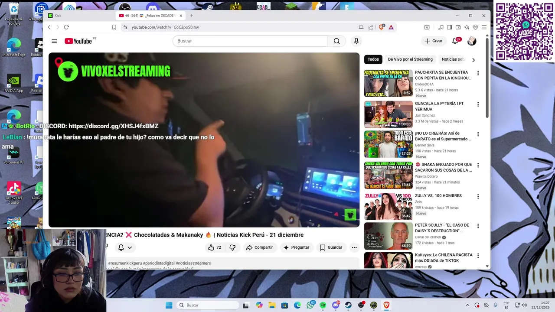
Task: Open the YouTube hamburger guide menu
Action: (54, 41)
